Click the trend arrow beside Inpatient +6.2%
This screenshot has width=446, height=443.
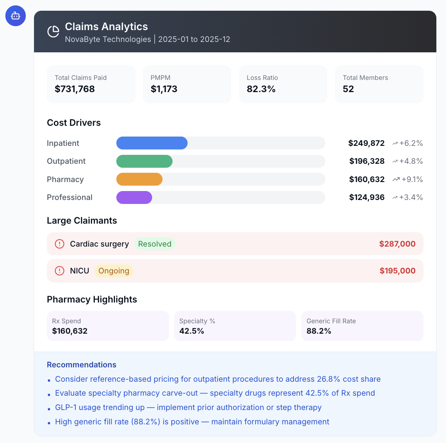[395, 143]
